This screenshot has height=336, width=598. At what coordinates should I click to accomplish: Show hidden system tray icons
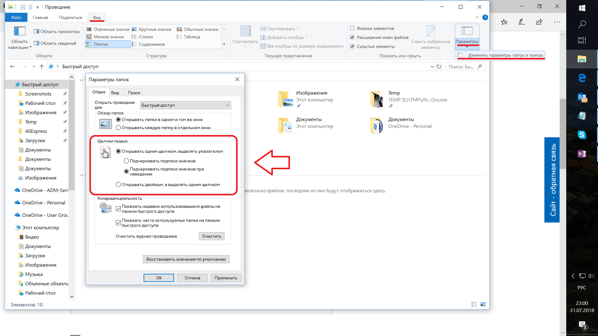573,276
